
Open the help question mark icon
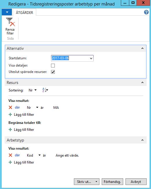pyautogui.click(x=146, y=12)
